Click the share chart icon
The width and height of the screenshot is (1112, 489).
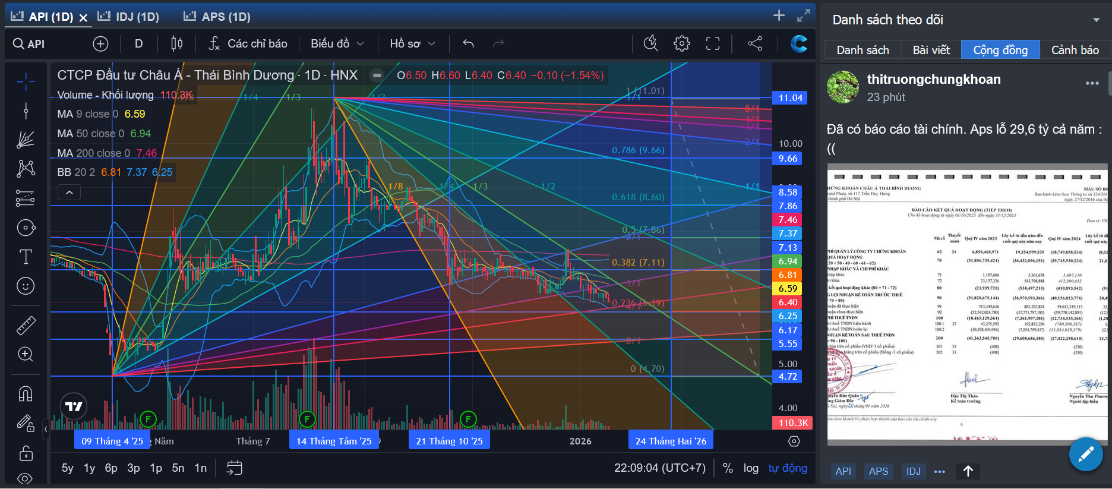pyautogui.click(x=755, y=43)
